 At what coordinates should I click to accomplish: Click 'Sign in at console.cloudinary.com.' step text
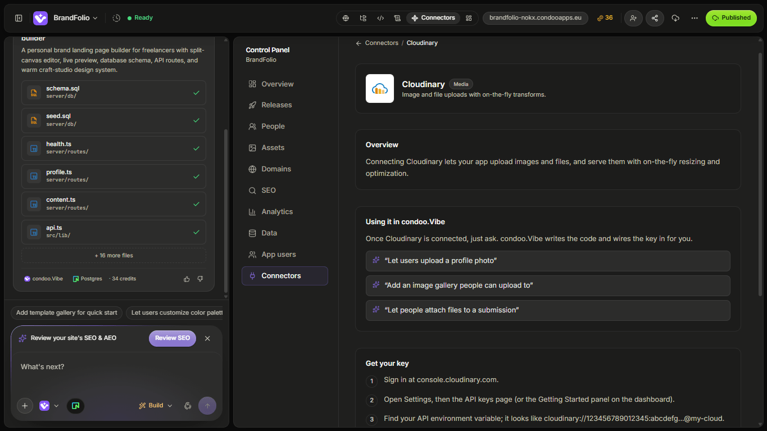[441, 380]
